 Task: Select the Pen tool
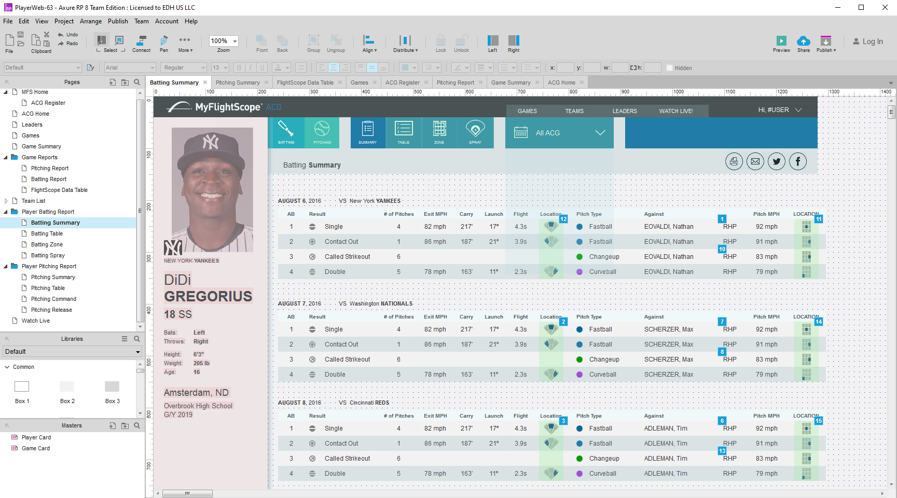coord(163,41)
